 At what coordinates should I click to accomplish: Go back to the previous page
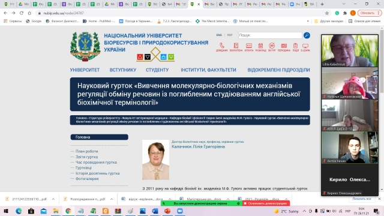(x=5, y=13)
